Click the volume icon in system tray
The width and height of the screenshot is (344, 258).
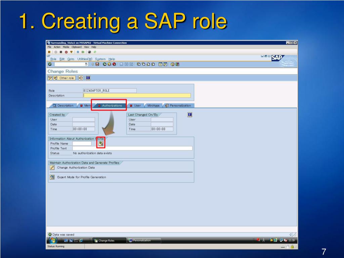click(x=285, y=240)
